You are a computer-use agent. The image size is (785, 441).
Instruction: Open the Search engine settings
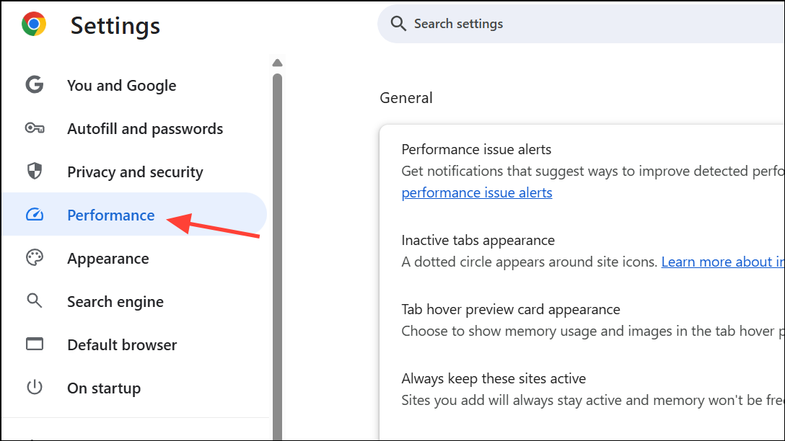click(115, 302)
